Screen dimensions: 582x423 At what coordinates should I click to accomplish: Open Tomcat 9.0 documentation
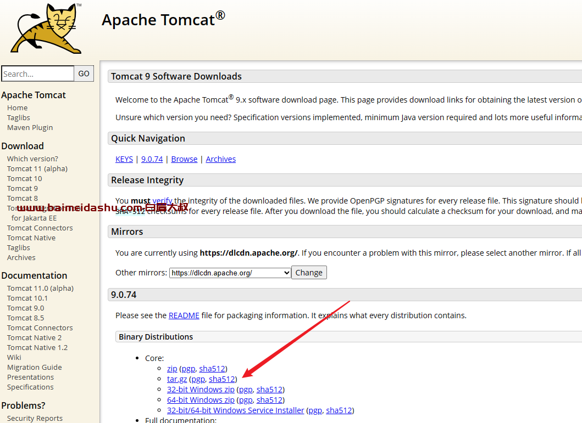pyautogui.click(x=26, y=308)
